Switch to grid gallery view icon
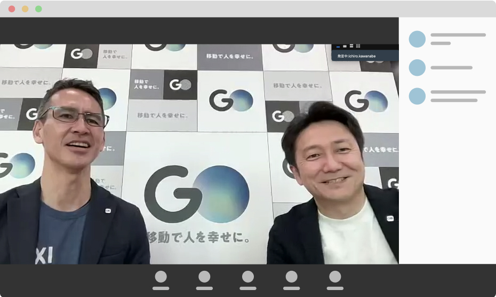Image resolution: width=496 pixels, height=297 pixels. 358,46
